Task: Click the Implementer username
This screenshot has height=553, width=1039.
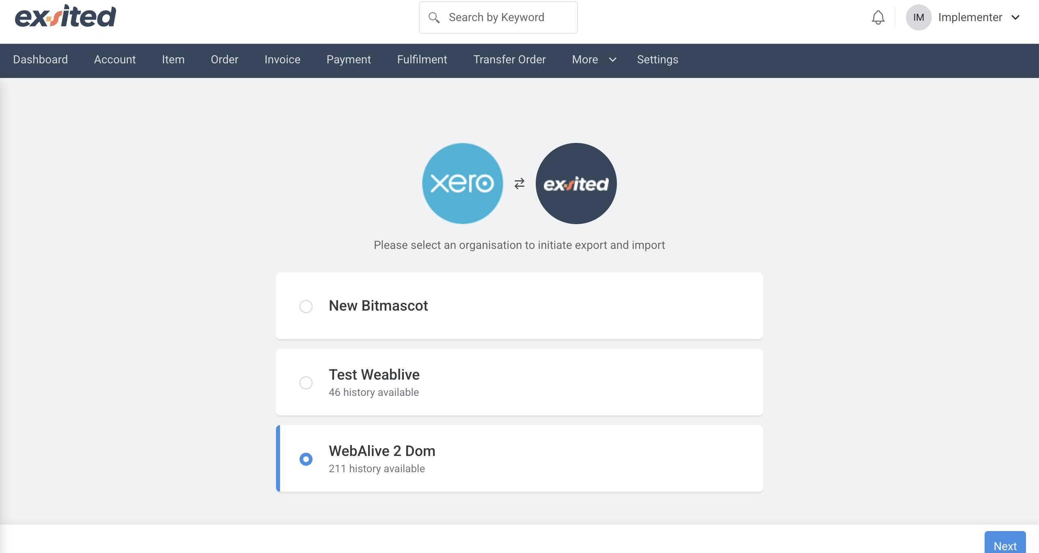Action: click(x=970, y=17)
